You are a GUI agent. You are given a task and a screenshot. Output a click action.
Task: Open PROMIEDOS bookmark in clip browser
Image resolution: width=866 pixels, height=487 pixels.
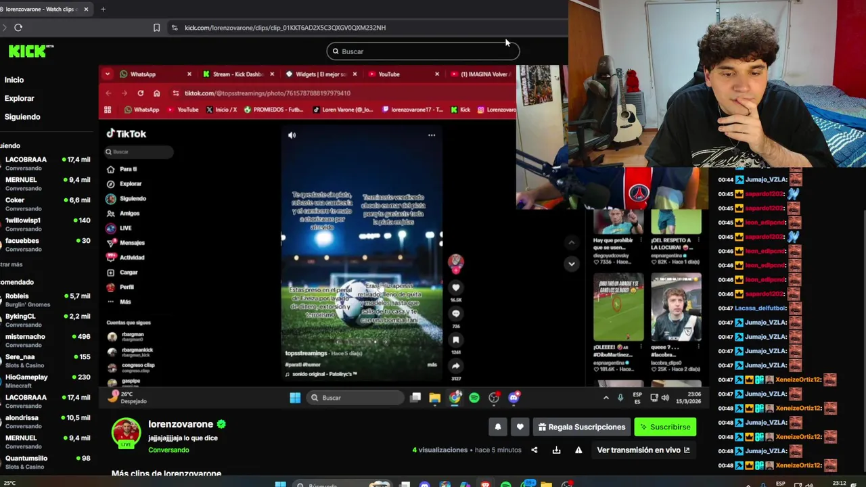(273, 110)
